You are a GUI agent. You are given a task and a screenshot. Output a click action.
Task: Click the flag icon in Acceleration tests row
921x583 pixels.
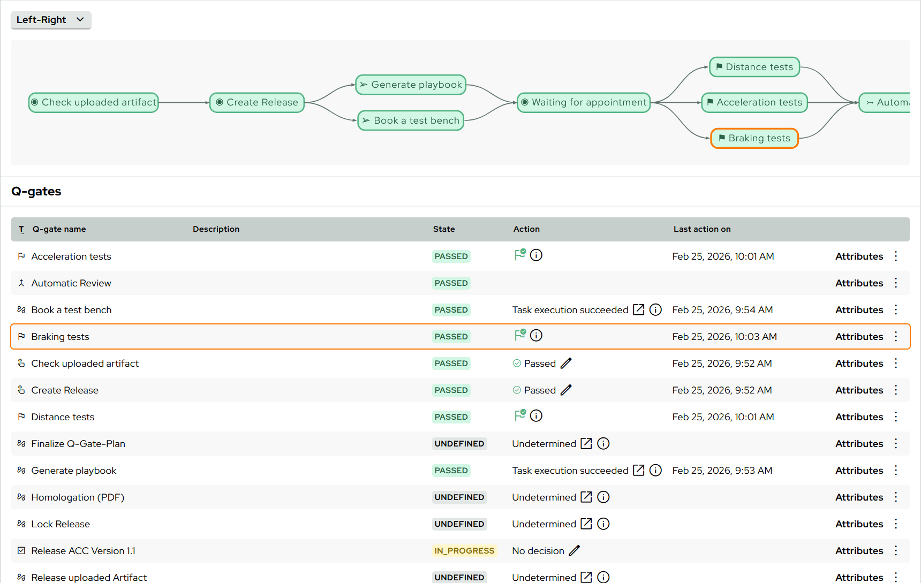click(519, 255)
